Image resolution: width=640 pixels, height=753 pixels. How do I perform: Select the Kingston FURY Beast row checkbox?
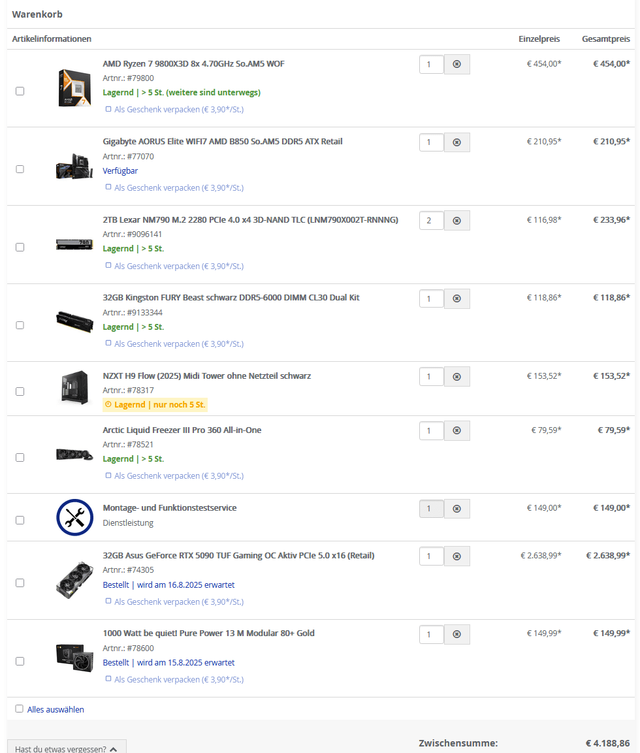(x=20, y=325)
